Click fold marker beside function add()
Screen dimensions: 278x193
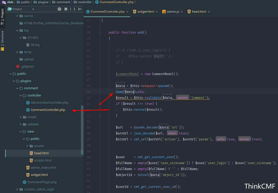click(x=100, y=33)
